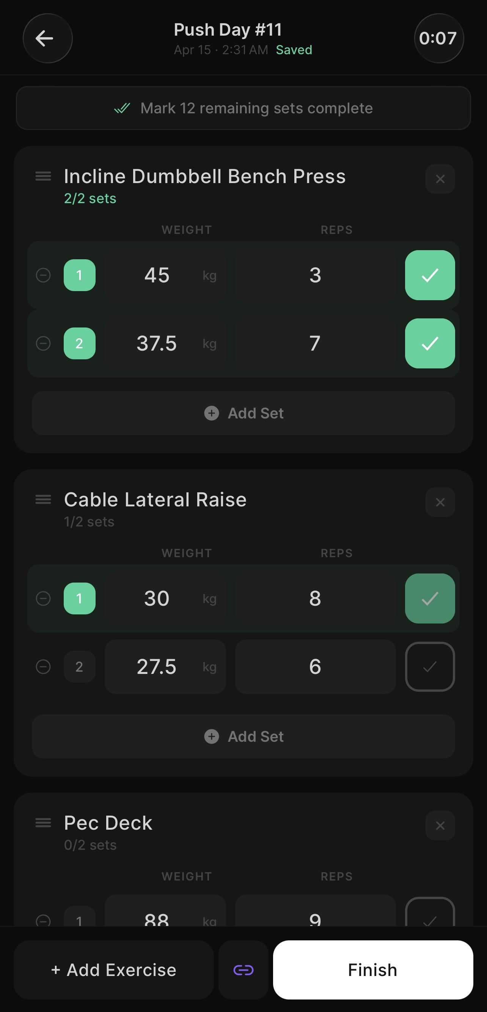Add Set to Cable Lateral Raise

243,736
